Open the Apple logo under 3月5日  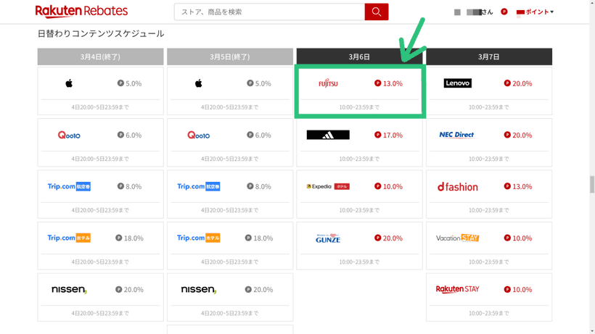199,83
